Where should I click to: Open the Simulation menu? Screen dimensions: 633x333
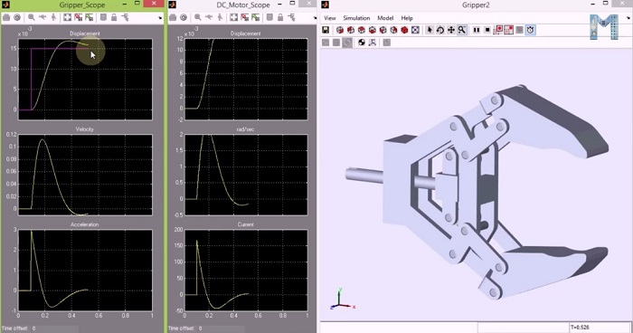[356, 18]
